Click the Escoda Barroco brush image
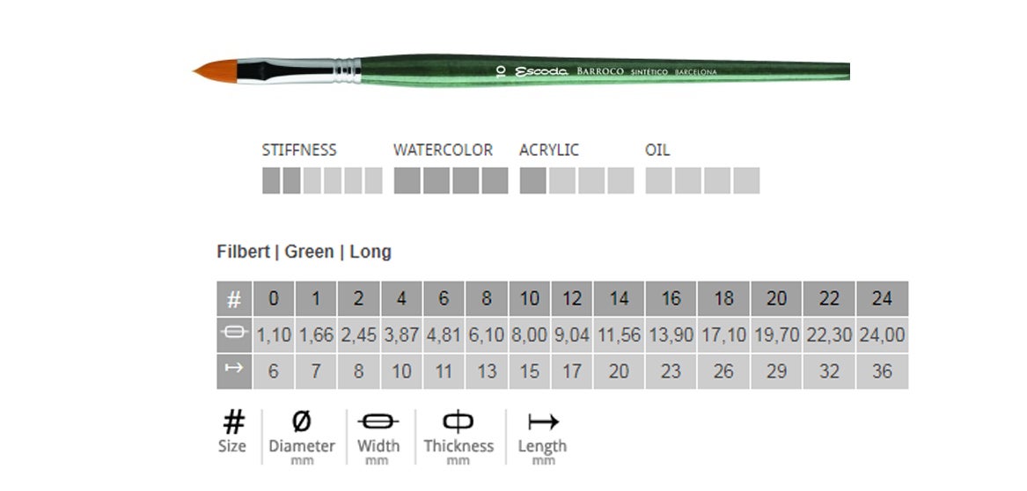 tap(521, 71)
